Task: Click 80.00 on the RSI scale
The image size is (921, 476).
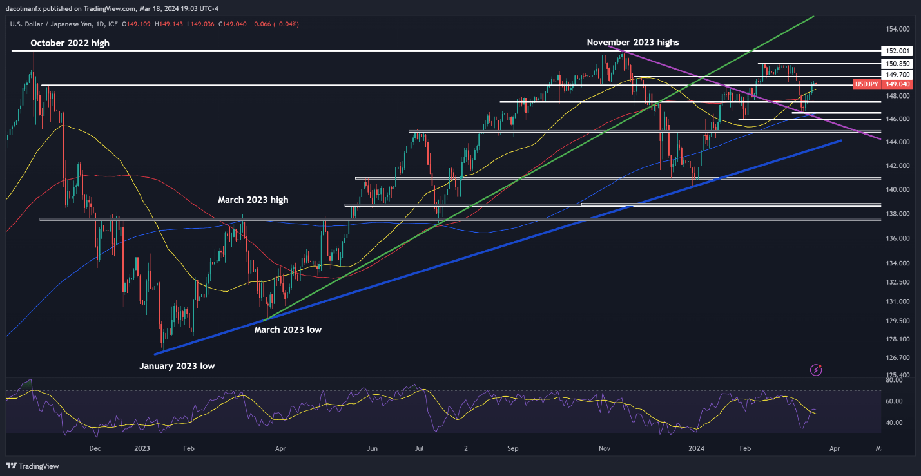Action: [x=894, y=381]
